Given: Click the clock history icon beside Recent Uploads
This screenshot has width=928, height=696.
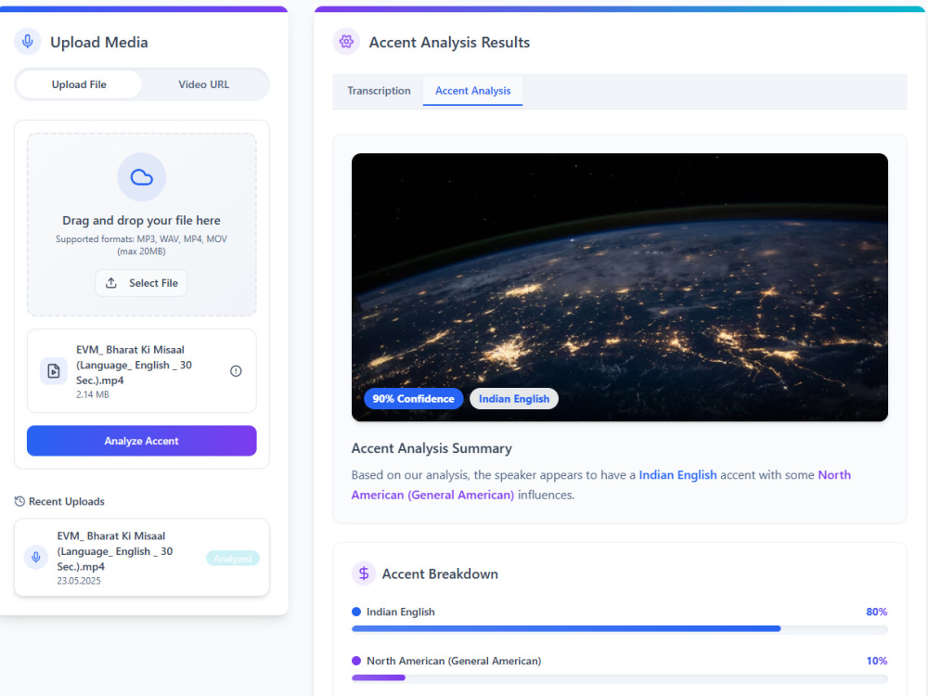Looking at the screenshot, I should [x=19, y=501].
